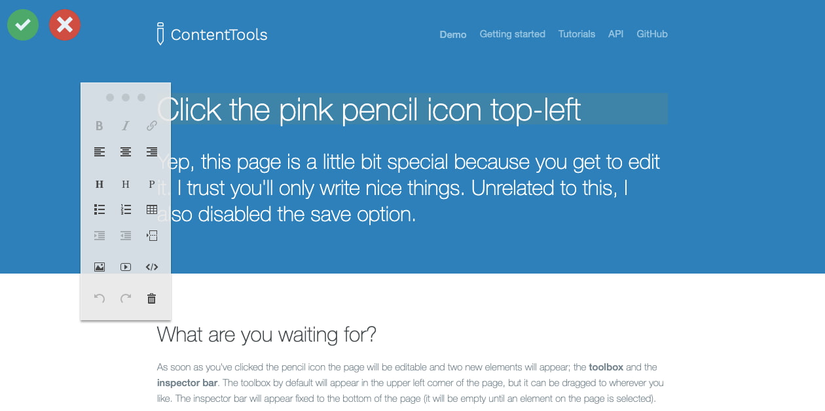
Task: Apply the large heading style
Action: pos(100,184)
